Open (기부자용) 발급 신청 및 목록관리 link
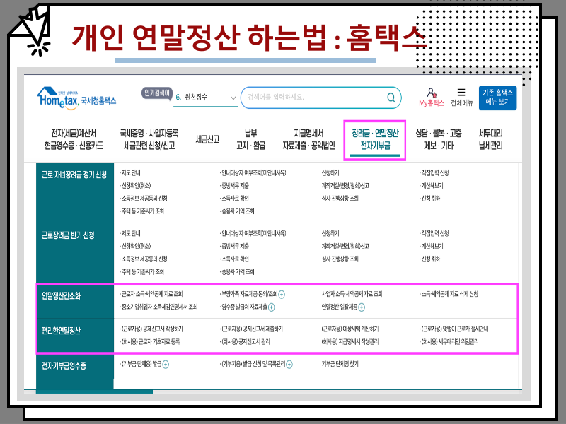566x424 pixels. click(x=253, y=364)
